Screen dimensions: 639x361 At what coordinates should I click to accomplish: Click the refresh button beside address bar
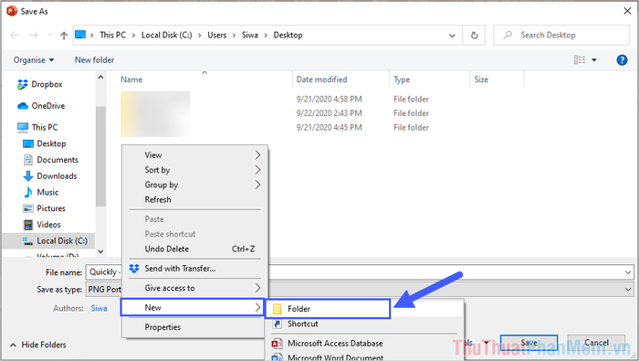tap(474, 36)
